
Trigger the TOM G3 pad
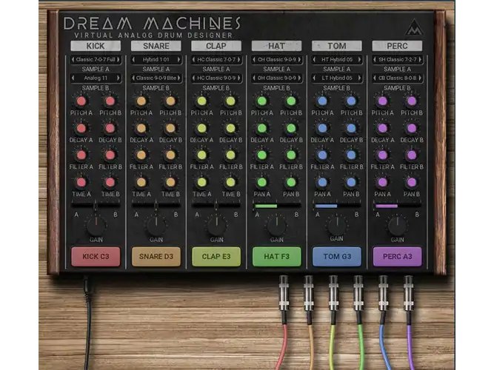(x=337, y=257)
